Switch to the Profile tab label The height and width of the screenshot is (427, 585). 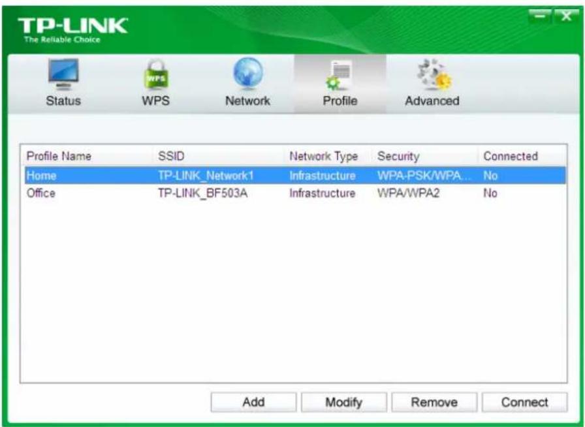click(340, 101)
